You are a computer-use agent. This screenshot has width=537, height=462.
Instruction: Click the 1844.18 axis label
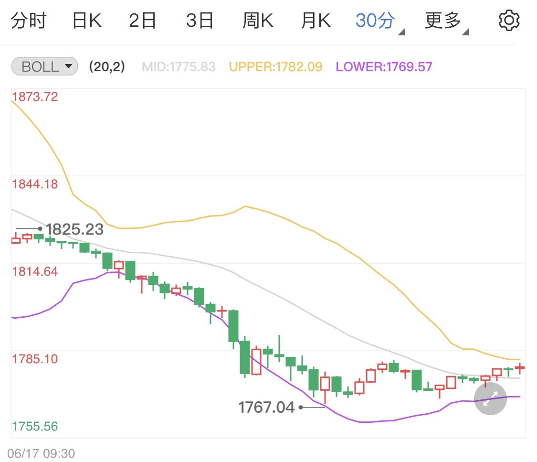click(35, 184)
